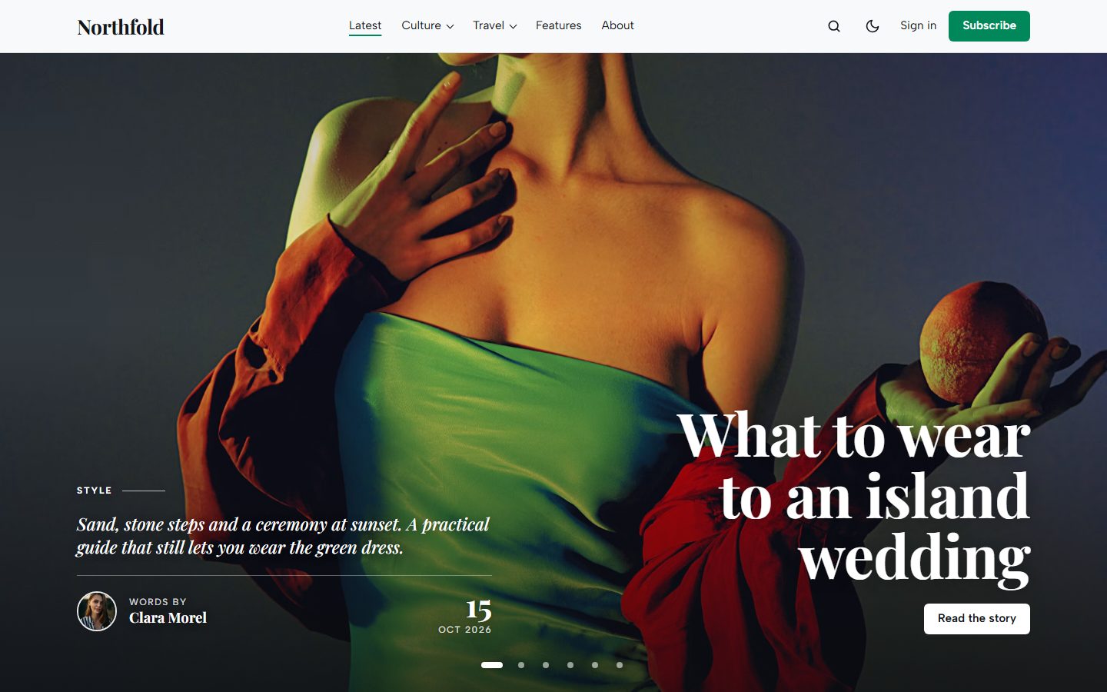The image size is (1107, 692).
Task: Select the first carousel slide indicator
Action: [x=492, y=665]
